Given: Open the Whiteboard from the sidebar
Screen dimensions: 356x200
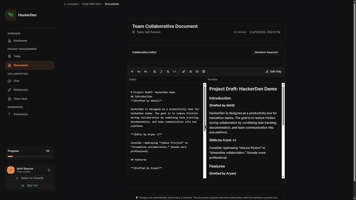Looking at the screenshot, I should coord(29,90).
